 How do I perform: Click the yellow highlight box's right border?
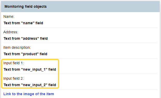58,73
